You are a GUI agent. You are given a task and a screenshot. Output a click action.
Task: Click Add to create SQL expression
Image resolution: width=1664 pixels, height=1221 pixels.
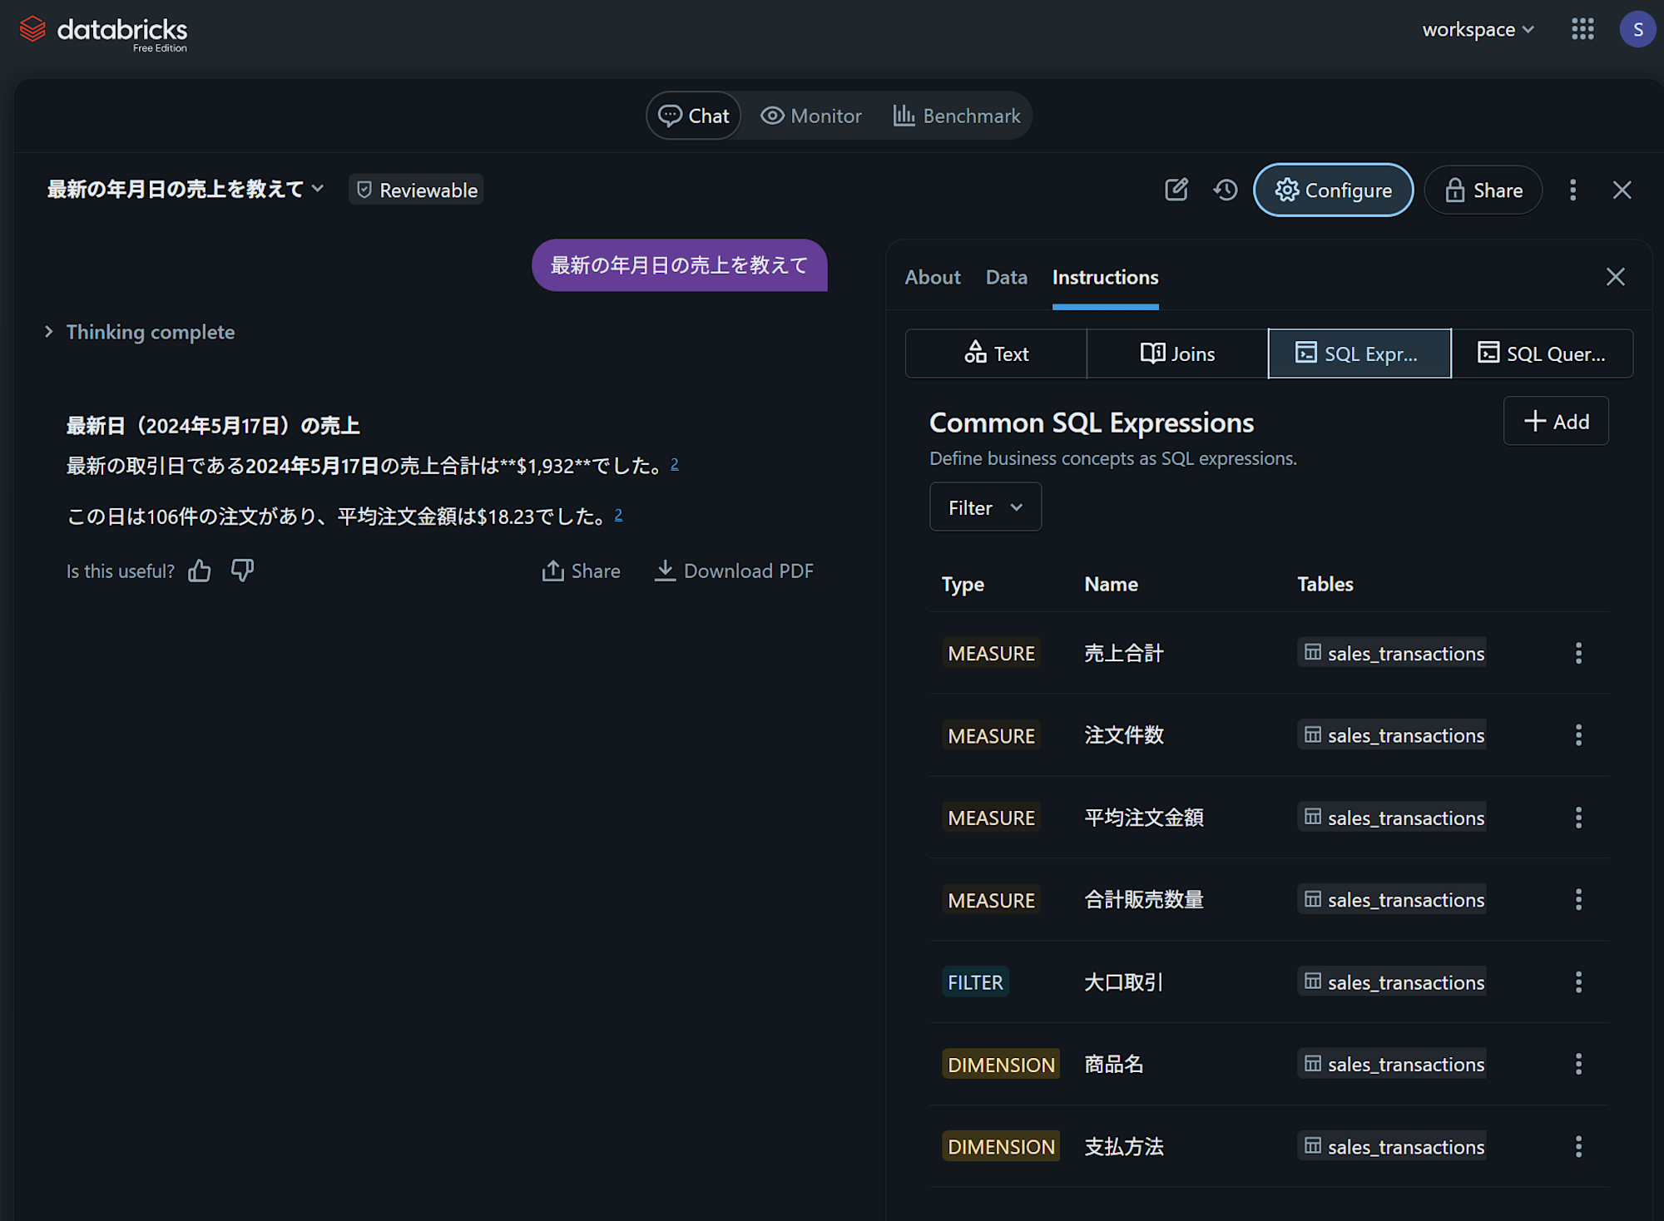(1556, 422)
